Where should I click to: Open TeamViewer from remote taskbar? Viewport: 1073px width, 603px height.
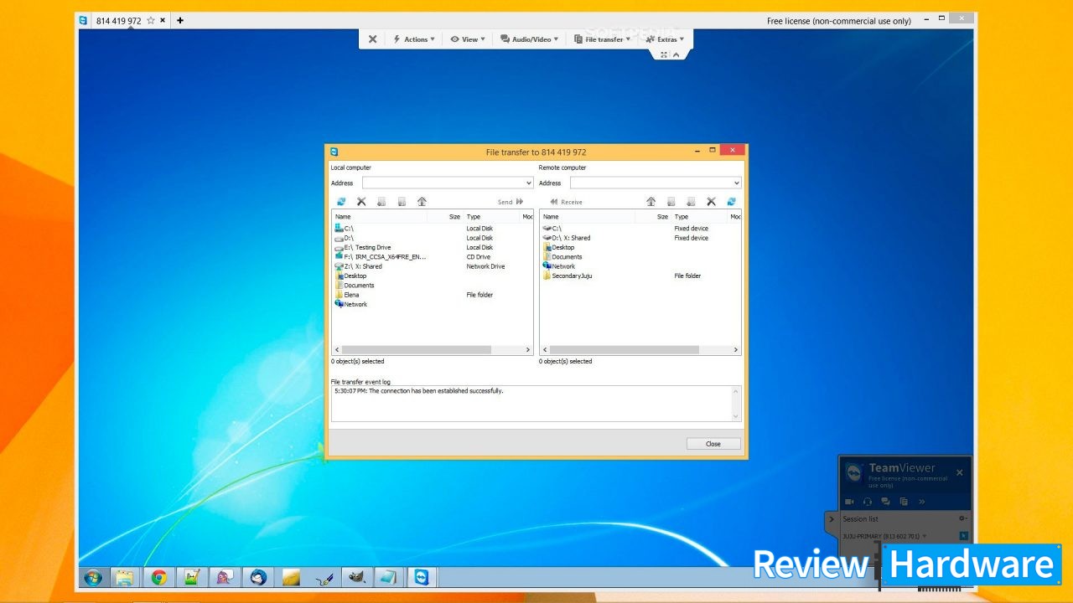click(x=421, y=577)
